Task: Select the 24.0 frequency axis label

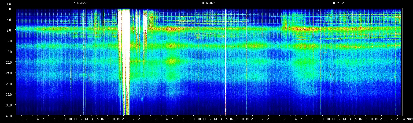Action: [8, 73]
